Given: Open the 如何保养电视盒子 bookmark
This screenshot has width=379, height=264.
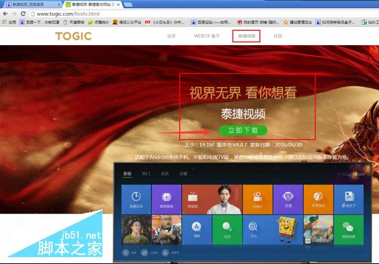Looking at the screenshot, I should tap(335, 22).
